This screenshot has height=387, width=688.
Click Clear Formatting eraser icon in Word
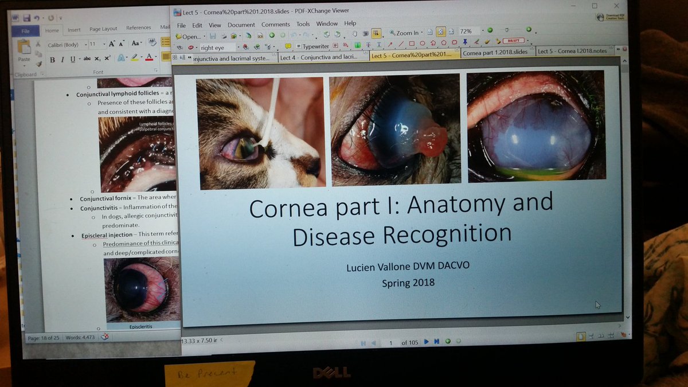(x=152, y=42)
